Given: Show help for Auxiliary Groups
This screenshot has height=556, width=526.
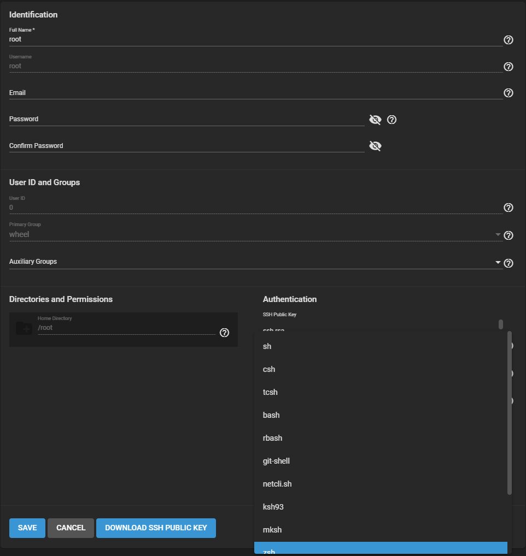Looking at the screenshot, I should [x=508, y=263].
